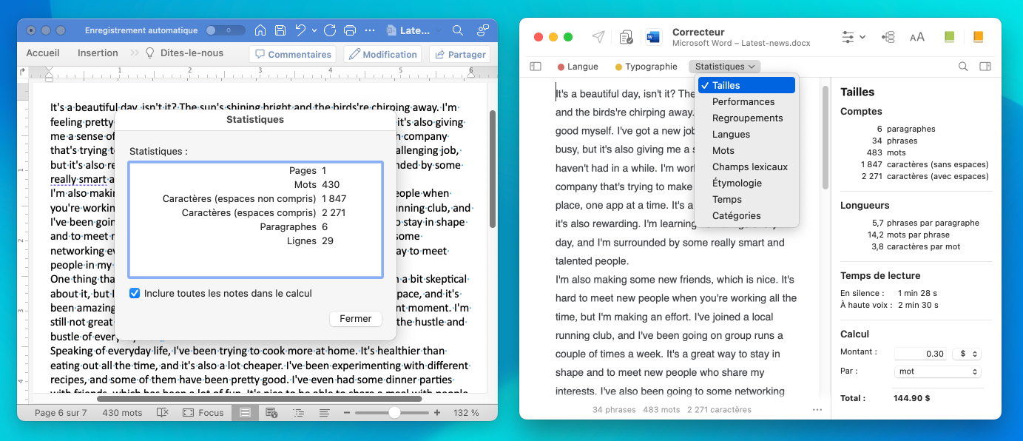The height and width of the screenshot is (441, 1023).
Task: Click the Fermer button in the dialog
Action: pyautogui.click(x=355, y=319)
